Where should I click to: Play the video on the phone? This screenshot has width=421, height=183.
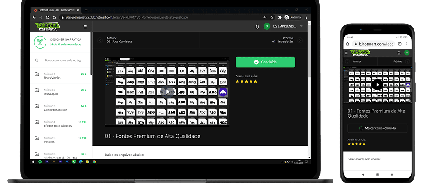[x=377, y=84]
